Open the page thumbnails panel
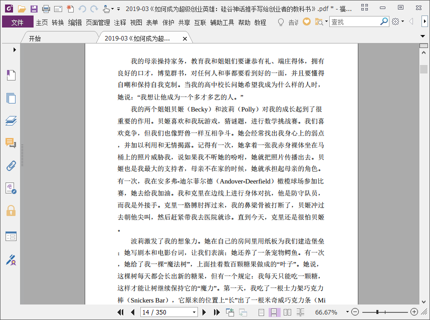The height and width of the screenshot is (320, 430). click(x=11, y=98)
